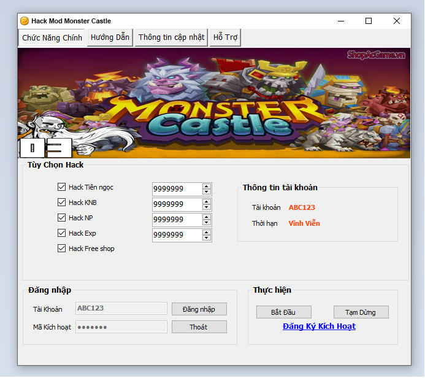This screenshot has width=425, height=378.
Task: Open the Thông tin cập nhật tab
Action: pyautogui.click(x=171, y=37)
